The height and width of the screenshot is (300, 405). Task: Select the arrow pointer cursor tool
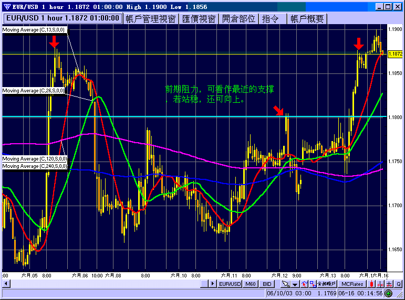point(286,284)
